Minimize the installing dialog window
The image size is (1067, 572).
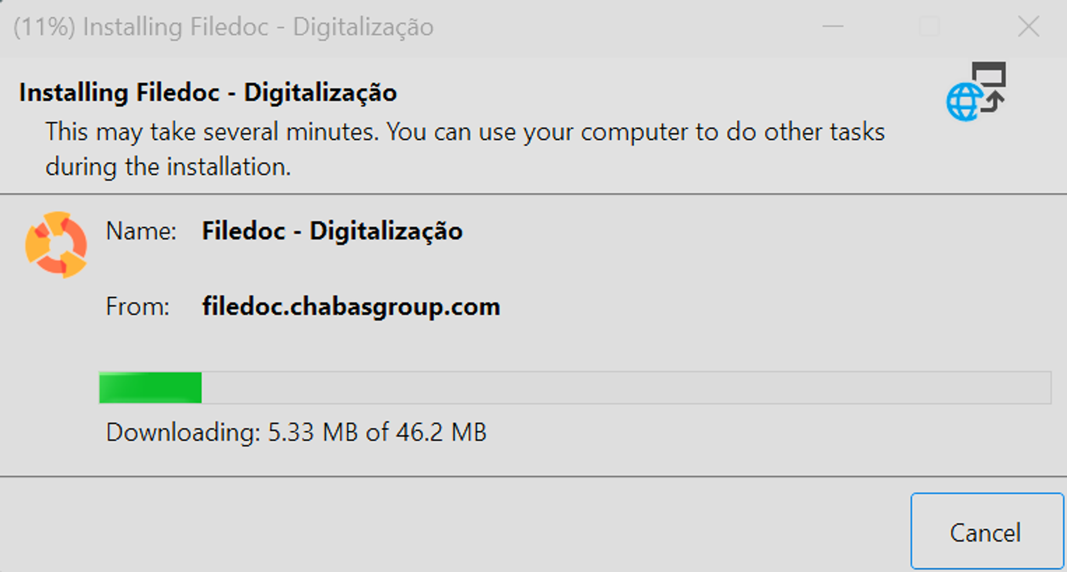click(x=833, y=26)
